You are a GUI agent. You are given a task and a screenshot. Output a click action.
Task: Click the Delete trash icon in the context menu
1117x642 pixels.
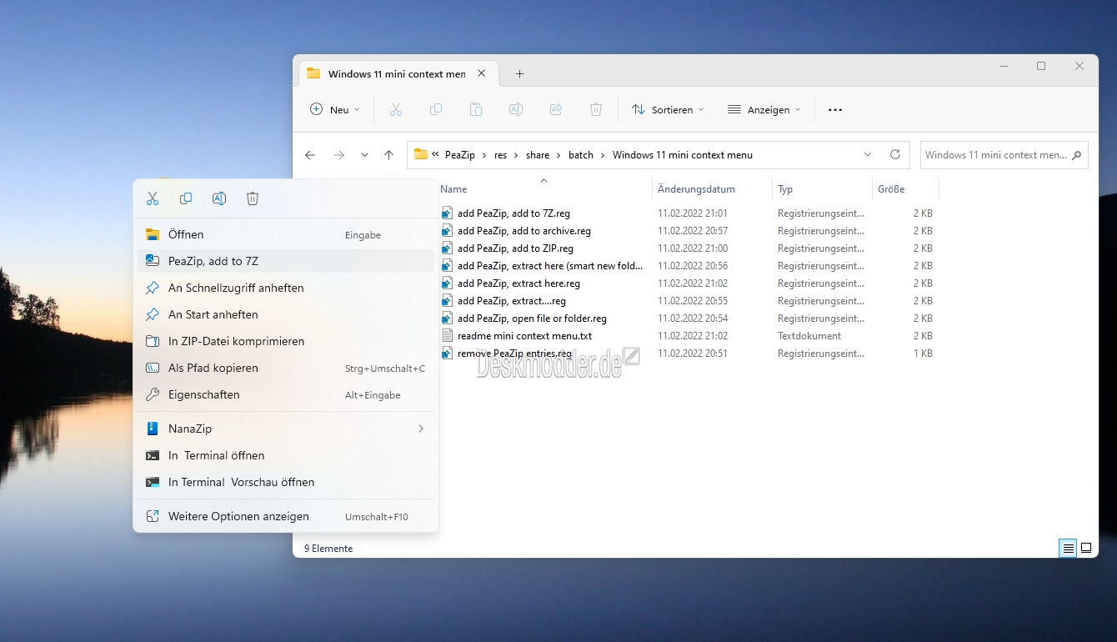coord(253,198)
